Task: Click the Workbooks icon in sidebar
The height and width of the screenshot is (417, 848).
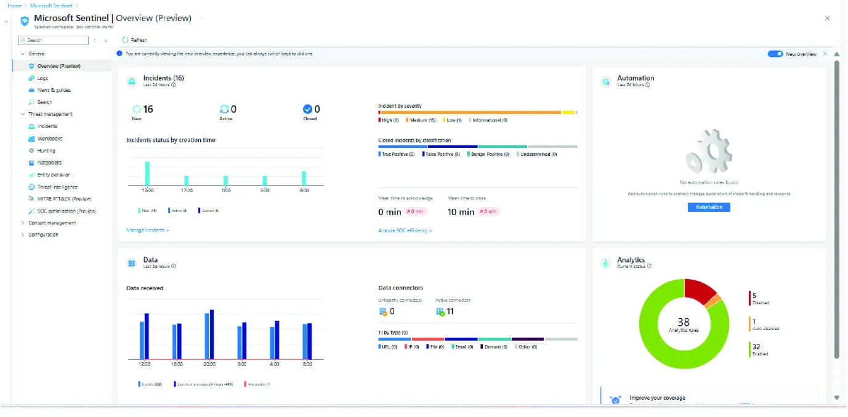Action: (32, 139)
